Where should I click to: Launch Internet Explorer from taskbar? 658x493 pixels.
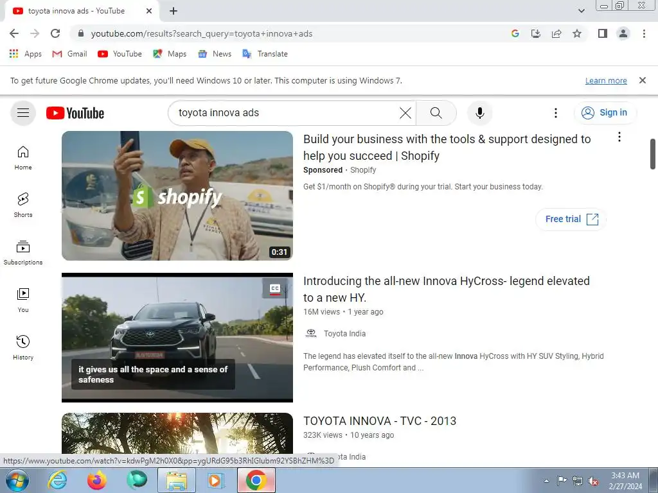(x=57, y=480)
